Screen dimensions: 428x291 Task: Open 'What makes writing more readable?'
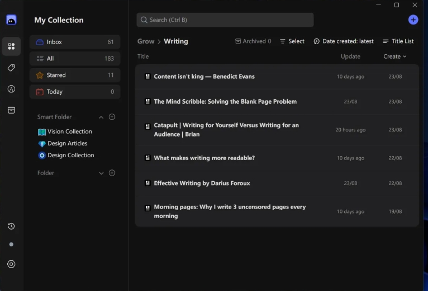point(277,158)
